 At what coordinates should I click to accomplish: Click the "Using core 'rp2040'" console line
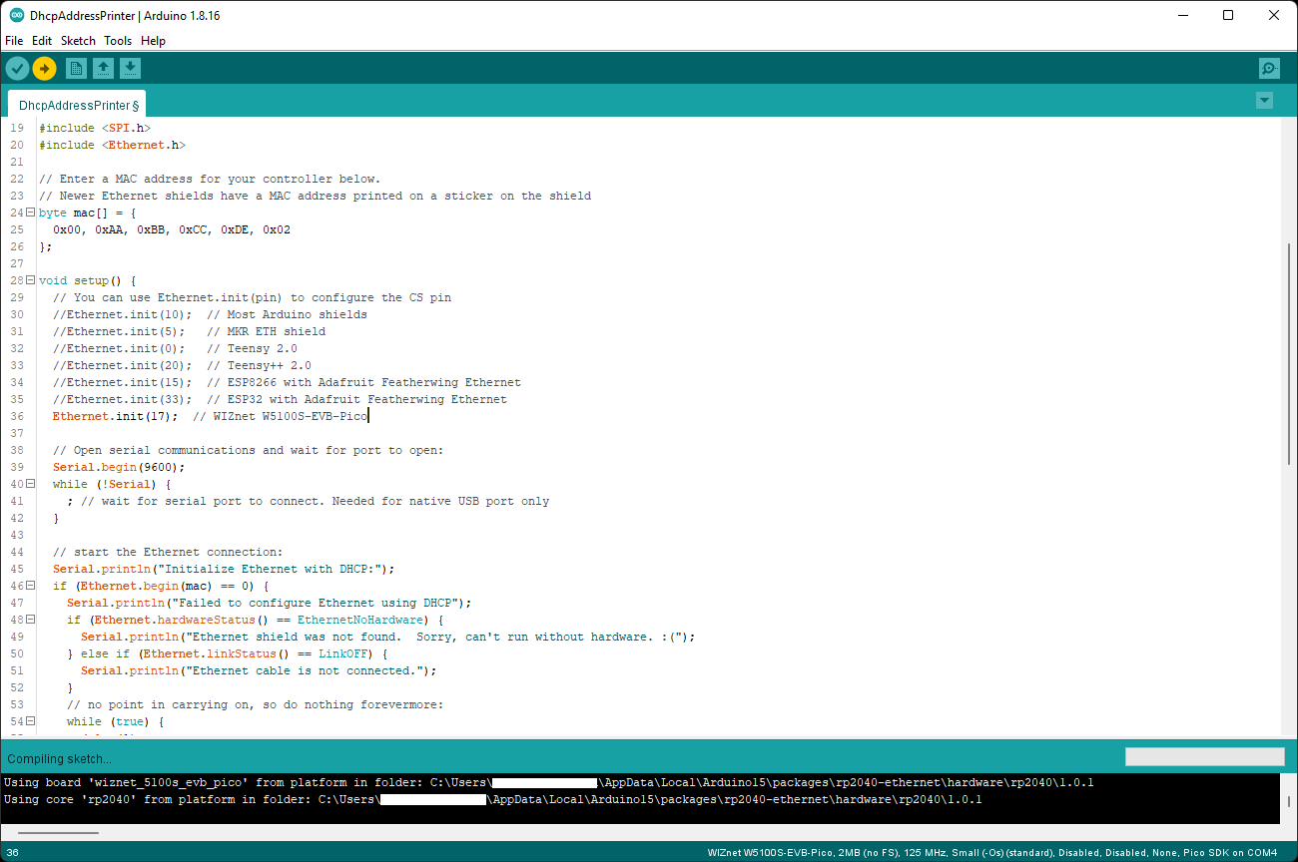click(492, 799)
